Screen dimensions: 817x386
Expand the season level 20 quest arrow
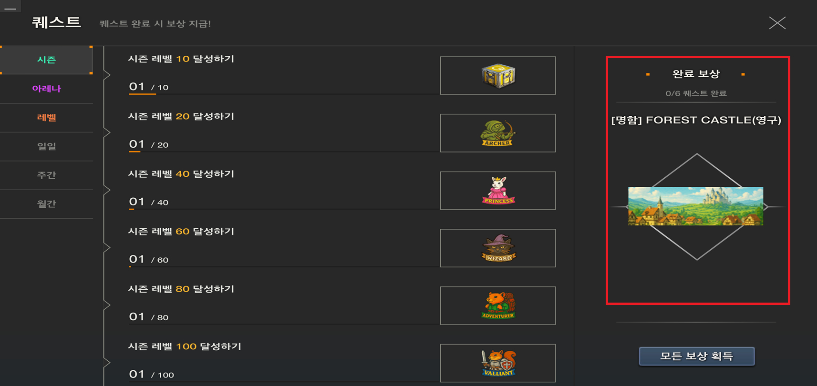tap(107, 132)
